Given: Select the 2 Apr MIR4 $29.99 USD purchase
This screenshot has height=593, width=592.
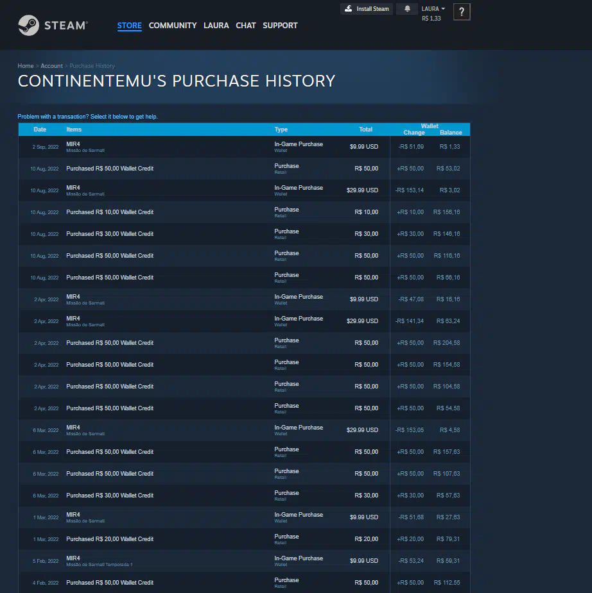Looking at the screenshot, I should coord(244,321).
